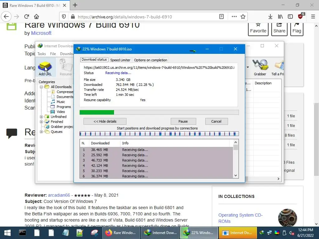Select Compressed category in IDM tree

[x=65, y=92]
